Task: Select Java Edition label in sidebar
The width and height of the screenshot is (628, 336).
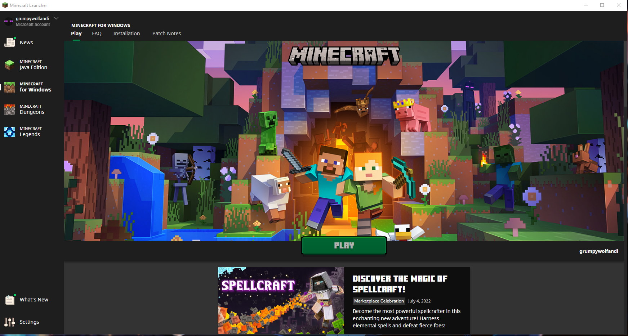Action: (34, 67)
